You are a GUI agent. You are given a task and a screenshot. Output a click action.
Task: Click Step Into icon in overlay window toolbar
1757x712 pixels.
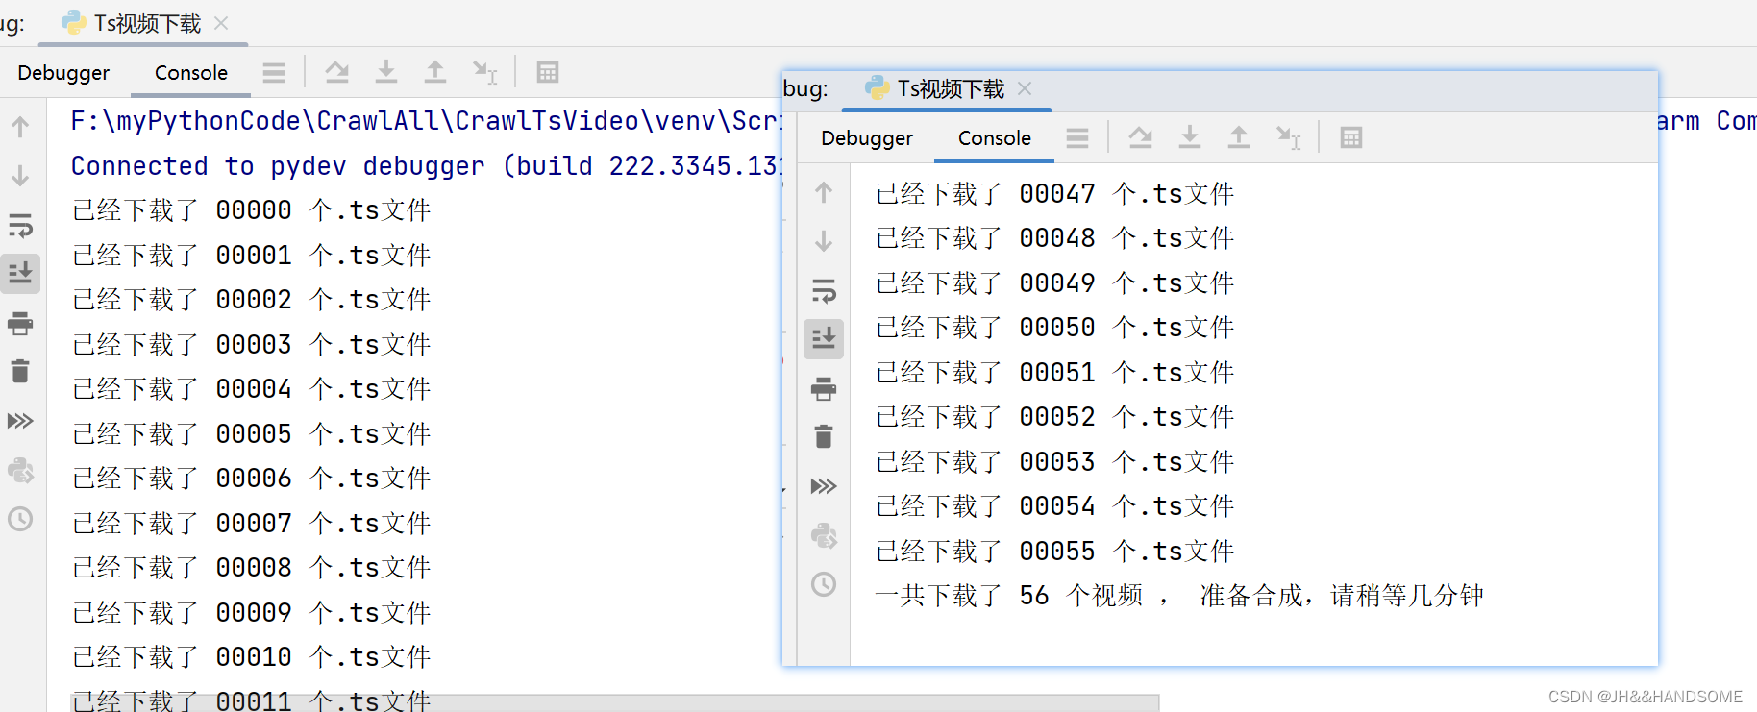point(1190,138)
